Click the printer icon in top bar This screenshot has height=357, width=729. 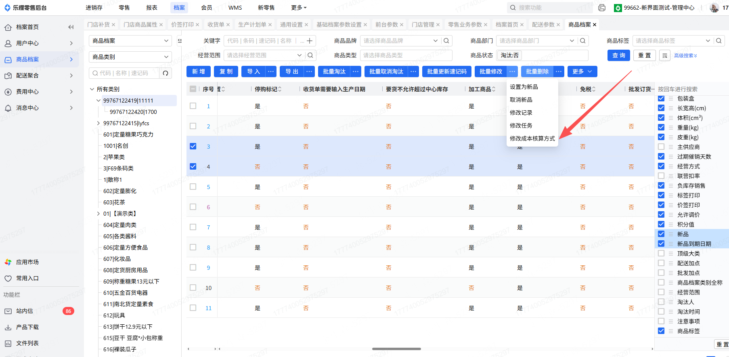[602, 8]
